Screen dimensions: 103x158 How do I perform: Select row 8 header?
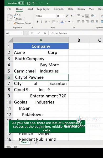[x=9, y=90]
